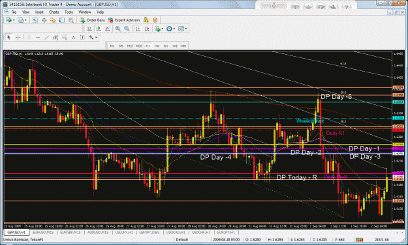
Task: Click the Zoom Out magnifier
Action: (127, 29)
